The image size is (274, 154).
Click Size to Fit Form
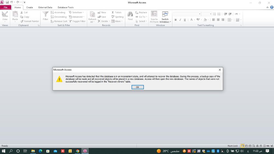click(154, 17)
